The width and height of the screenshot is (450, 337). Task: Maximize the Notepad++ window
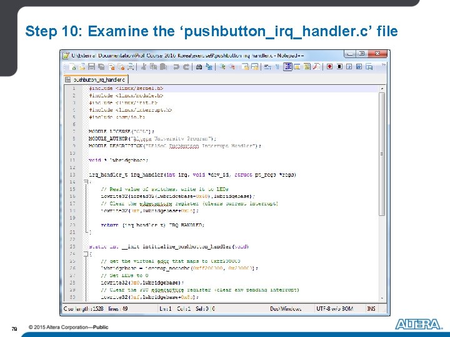point(362,53)
